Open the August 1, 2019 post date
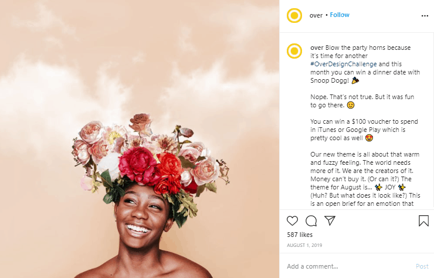This screenshot has width=434, height=278. (x=305, y=245)
